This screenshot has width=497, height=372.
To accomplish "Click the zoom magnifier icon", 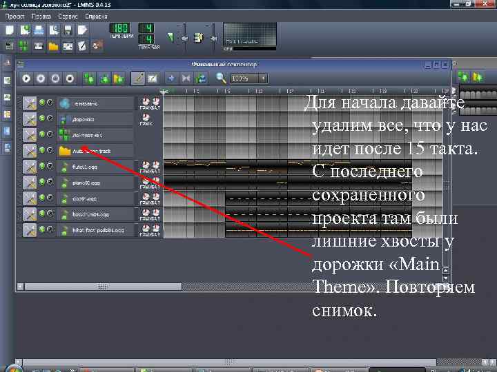I will point(221,78).
